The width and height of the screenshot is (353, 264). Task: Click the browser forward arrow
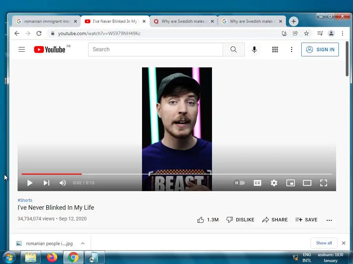tap(28, 33)
